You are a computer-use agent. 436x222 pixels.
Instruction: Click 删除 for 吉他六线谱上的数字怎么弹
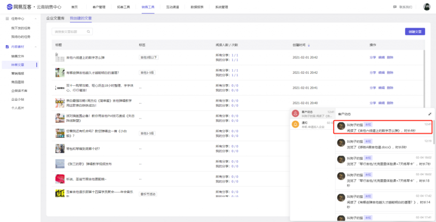tap(390, 57)
